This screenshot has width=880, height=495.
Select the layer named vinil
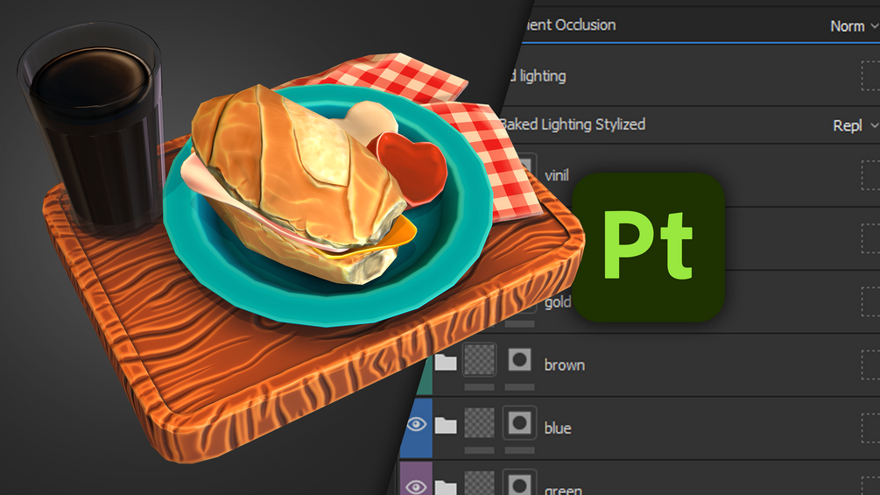pyautogui.click(x=557, y=176)
